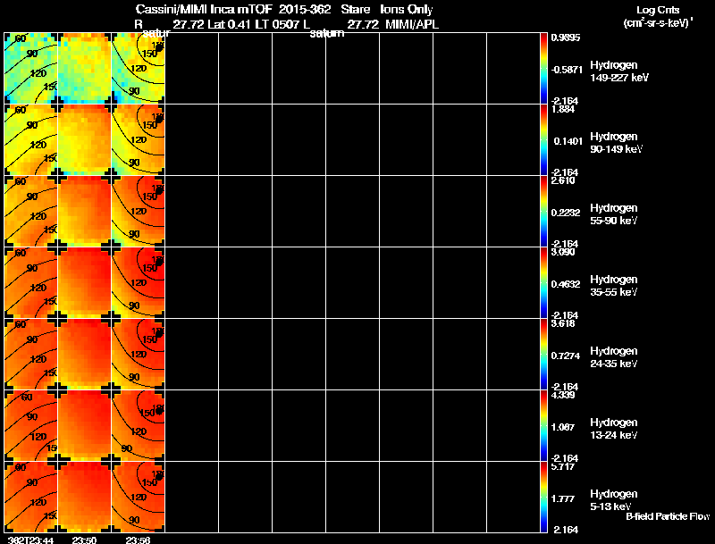Screen dimensions: 715x544
Task: Click the 2.610 scale value
Action: click(563, 180)
